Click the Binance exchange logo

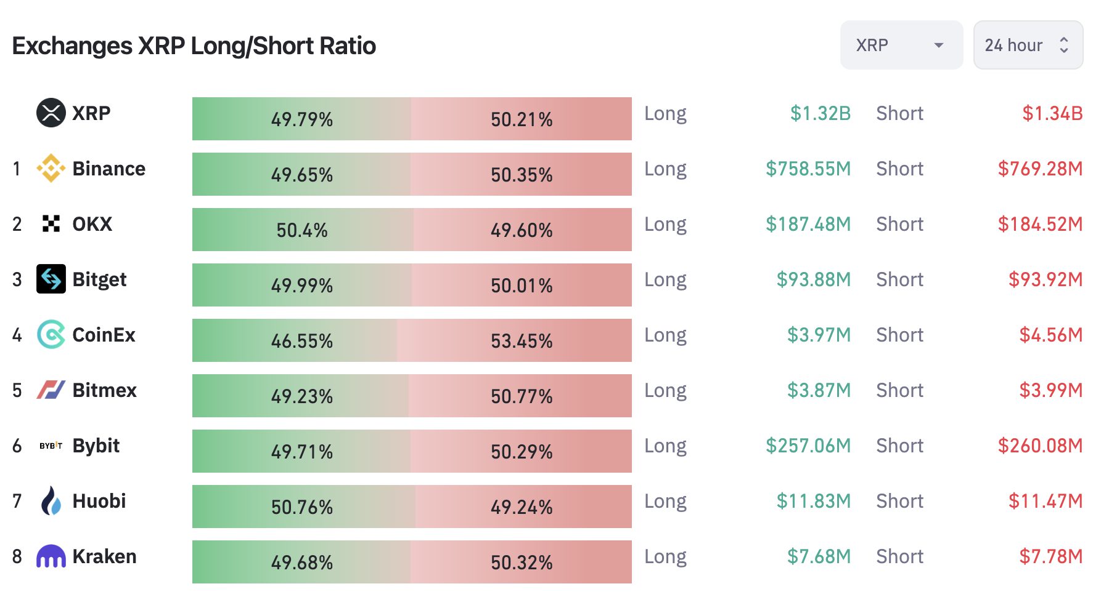51,169
